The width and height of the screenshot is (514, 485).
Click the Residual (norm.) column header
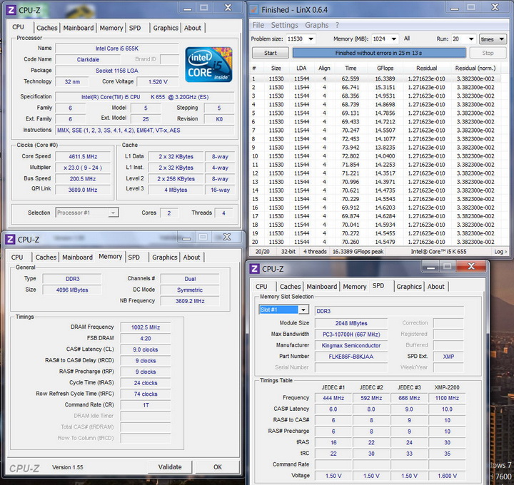point(475,68)
